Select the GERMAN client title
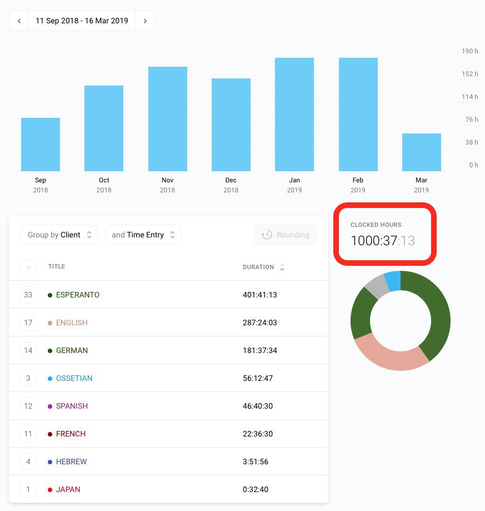This screenshot has width=485, height=511. coord(72,350)
